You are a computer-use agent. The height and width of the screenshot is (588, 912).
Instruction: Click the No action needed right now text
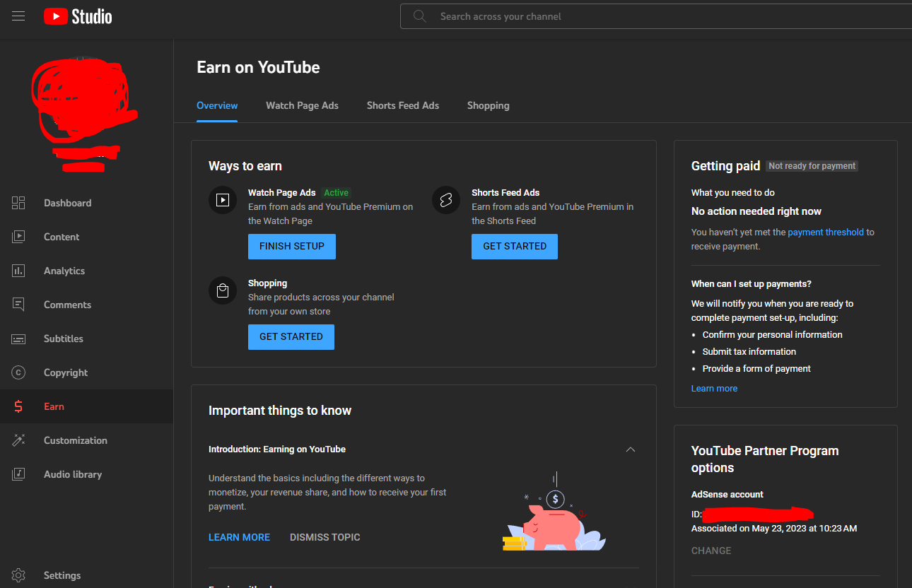point(756,211)
